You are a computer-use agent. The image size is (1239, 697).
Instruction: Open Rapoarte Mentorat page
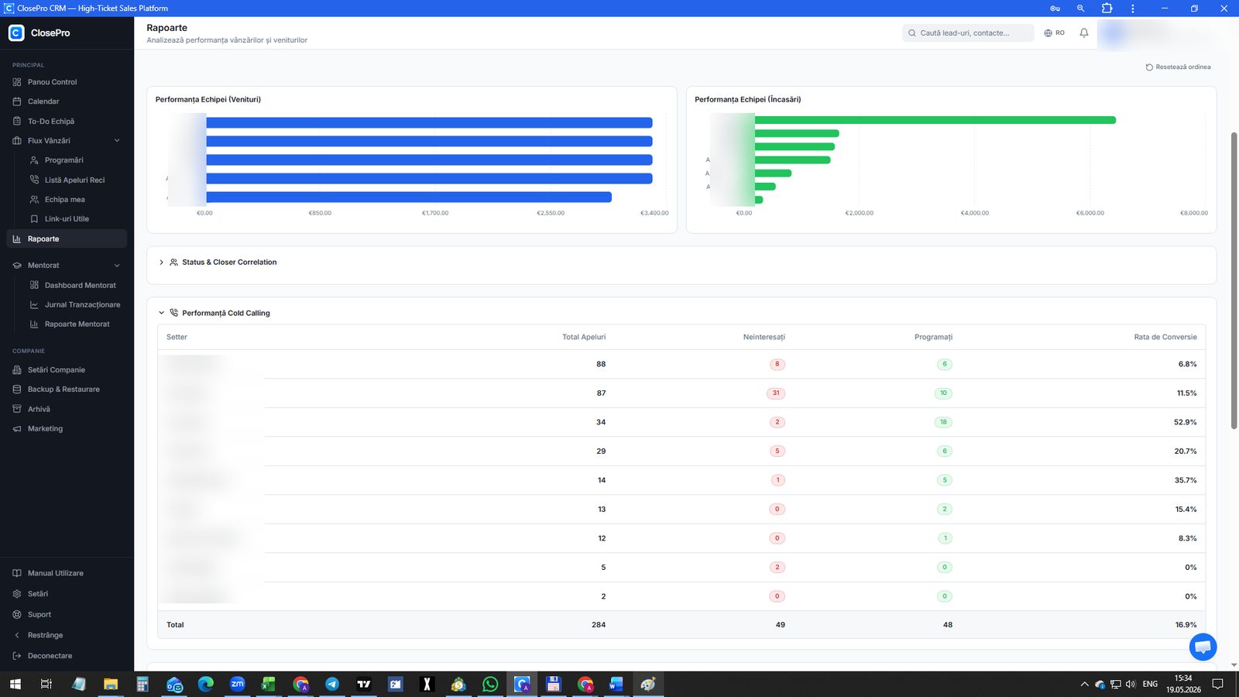click(75, 324)
